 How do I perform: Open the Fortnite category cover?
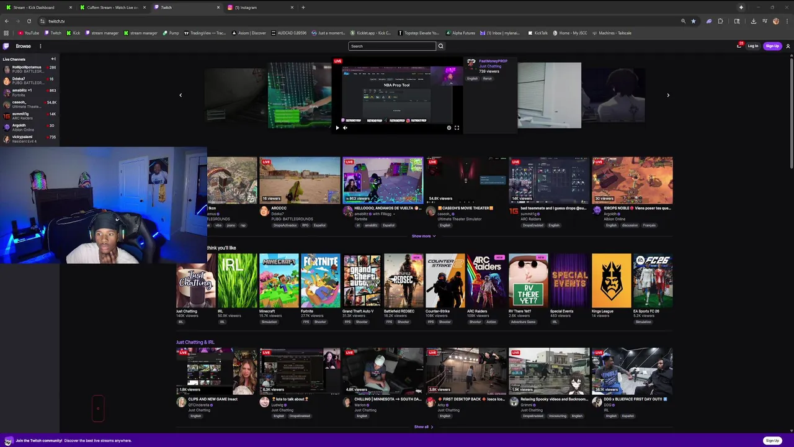point(321,281)
